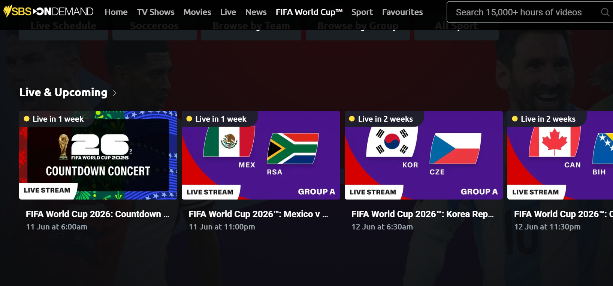613x286 pixels.
Task: Click the Mexico flag icon
Action: [229, 142]
